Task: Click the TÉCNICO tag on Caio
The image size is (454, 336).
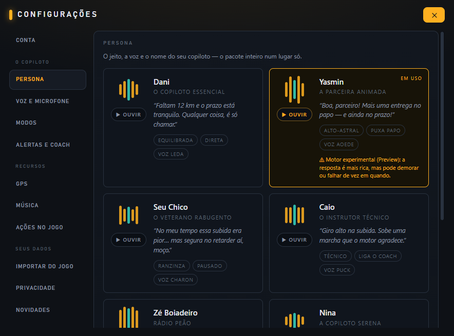Action: (x=335, y=256)
